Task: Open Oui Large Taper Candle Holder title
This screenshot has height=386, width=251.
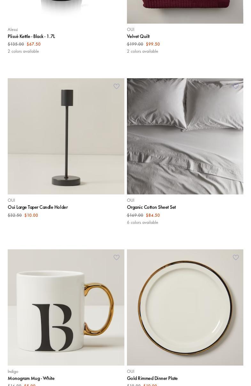Action: click(x=38, y=207)
